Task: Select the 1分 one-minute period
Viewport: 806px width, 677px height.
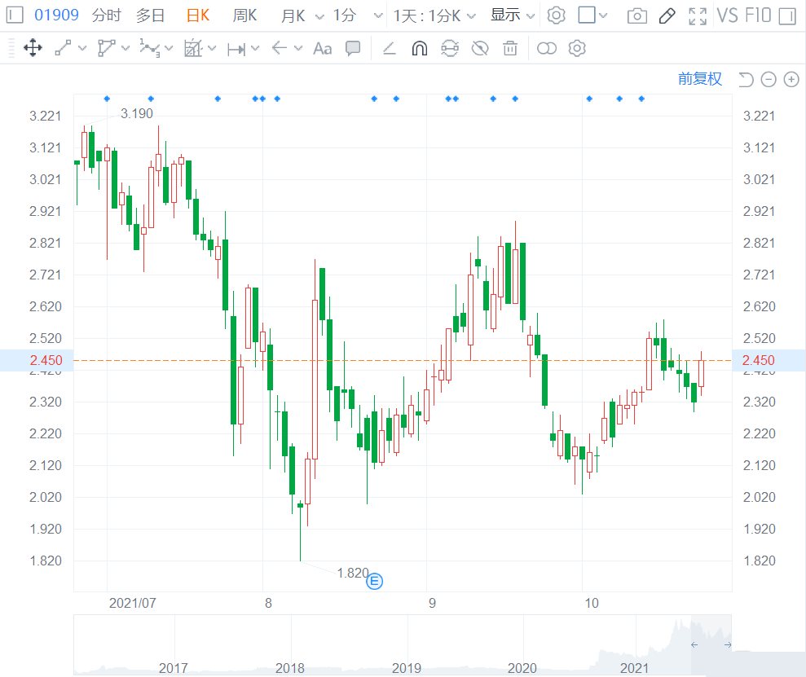Action: [x=344, y=15]
